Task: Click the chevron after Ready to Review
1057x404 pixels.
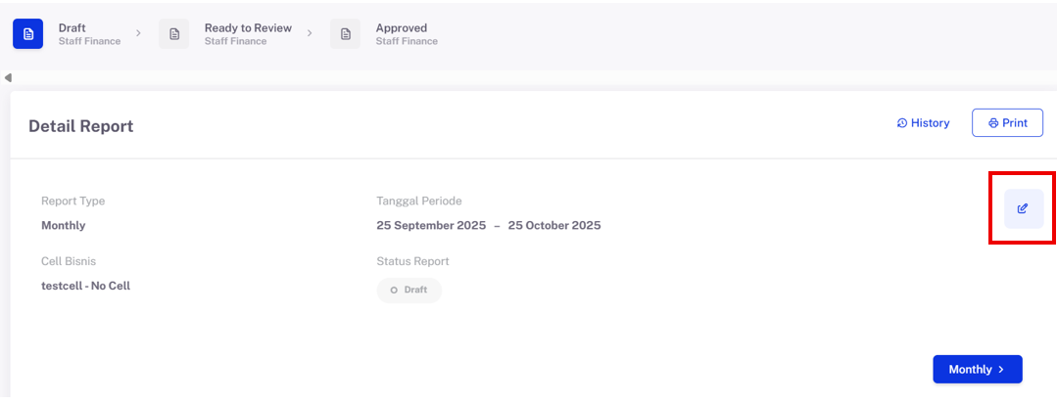Action: tap(310, 33)
